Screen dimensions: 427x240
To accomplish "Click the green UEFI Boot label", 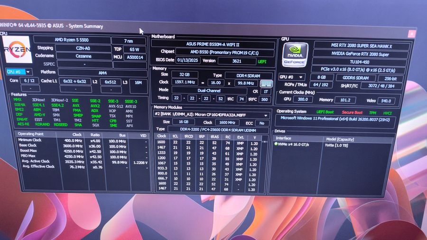I will tap(325, 112).
